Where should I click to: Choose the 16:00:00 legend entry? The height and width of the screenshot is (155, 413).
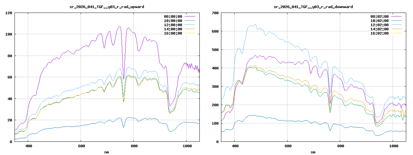click(x=173, y=33)
